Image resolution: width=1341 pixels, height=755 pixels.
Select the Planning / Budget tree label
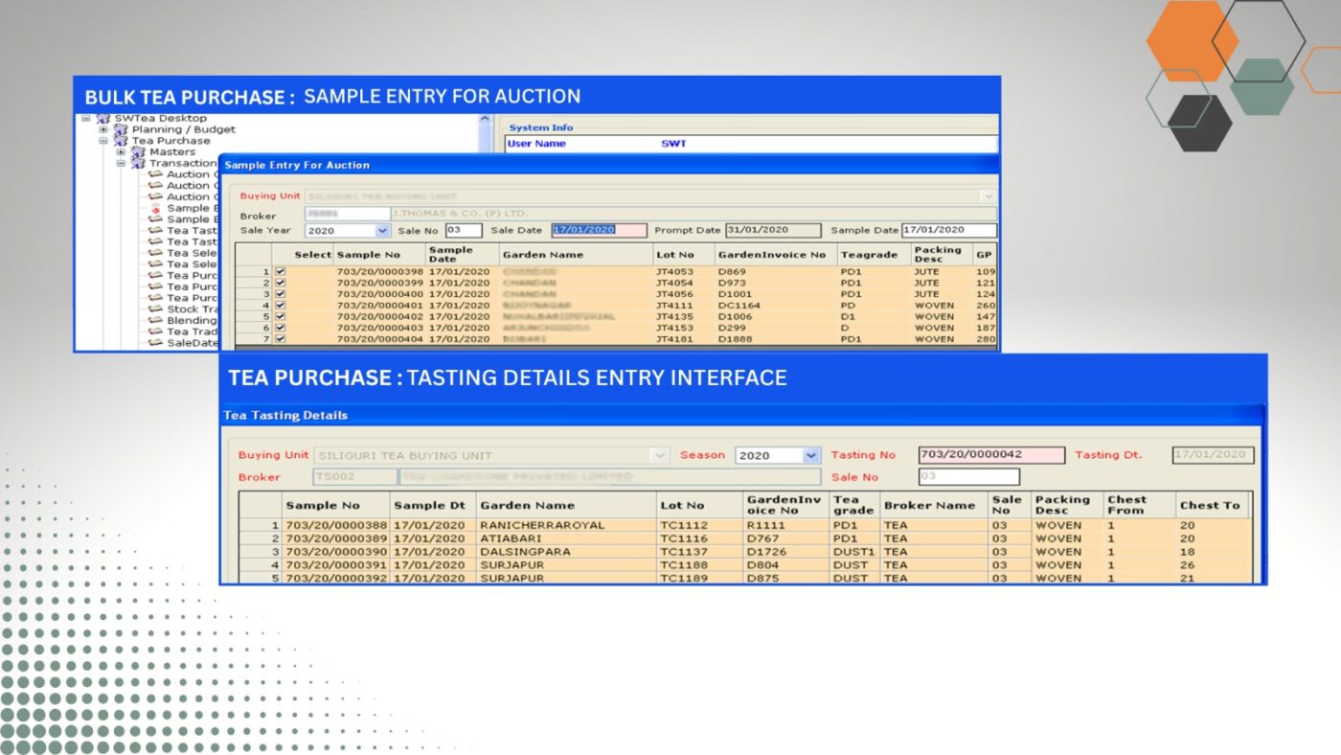click(x=184, y=129)
